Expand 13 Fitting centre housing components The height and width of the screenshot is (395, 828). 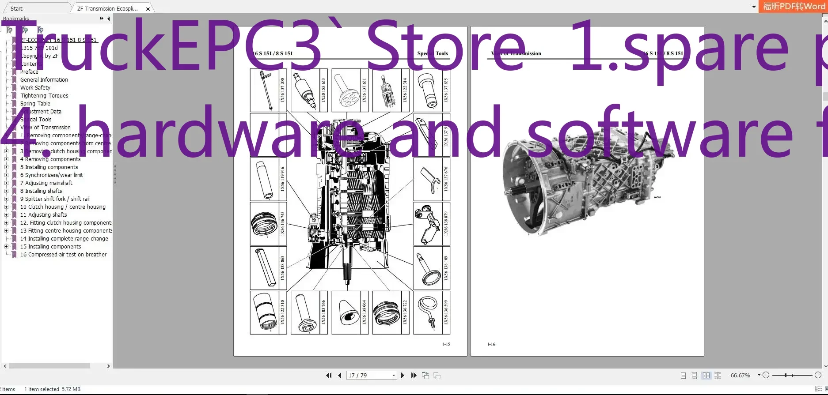tap(7, 231)
